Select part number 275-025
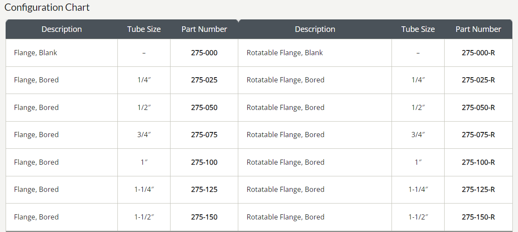The image size is (518, 232). (x=204, y=80)
